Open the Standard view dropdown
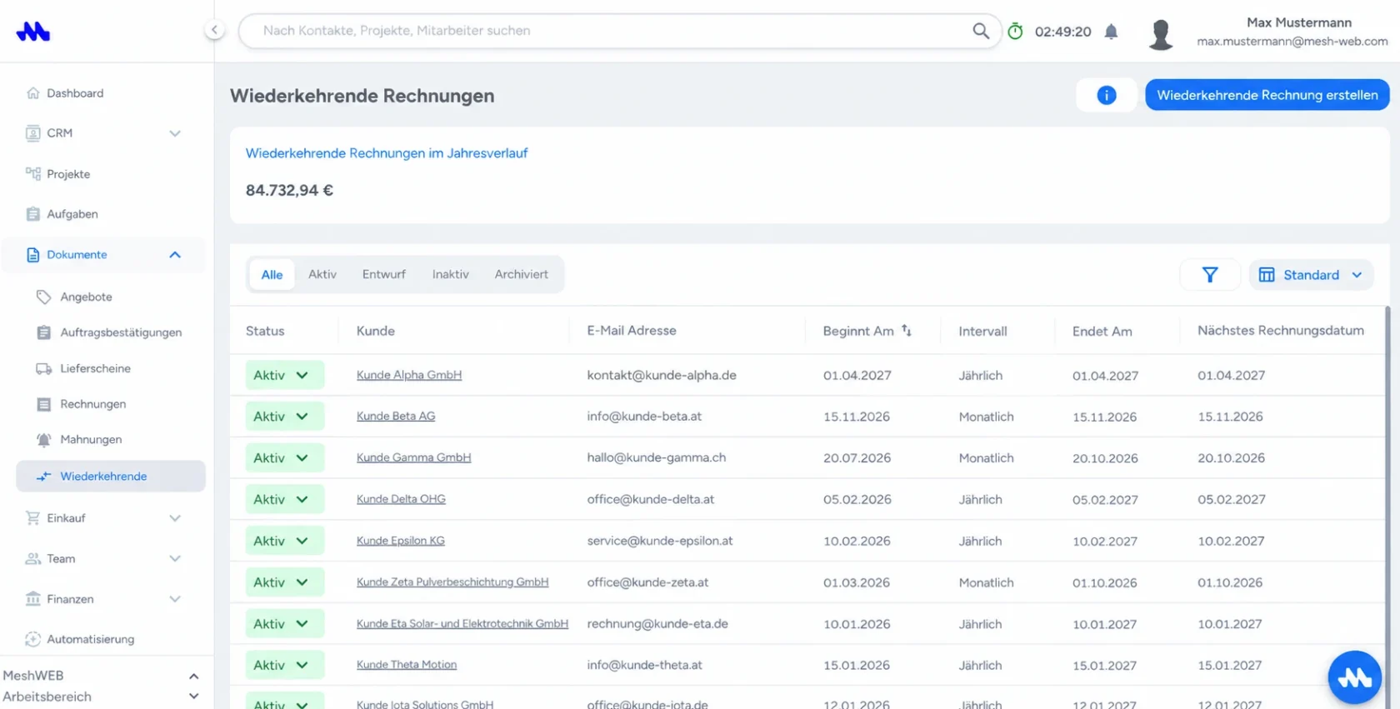 point(1311,275)
